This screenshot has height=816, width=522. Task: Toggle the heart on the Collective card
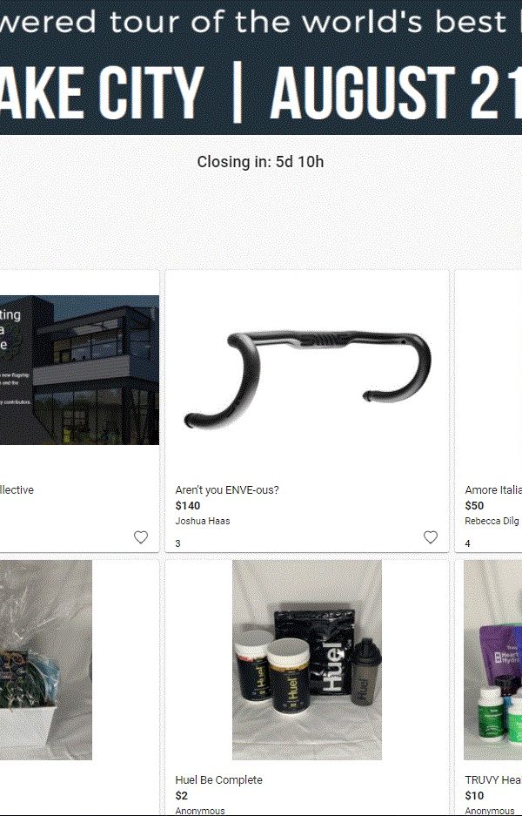[x=141, y=537]
